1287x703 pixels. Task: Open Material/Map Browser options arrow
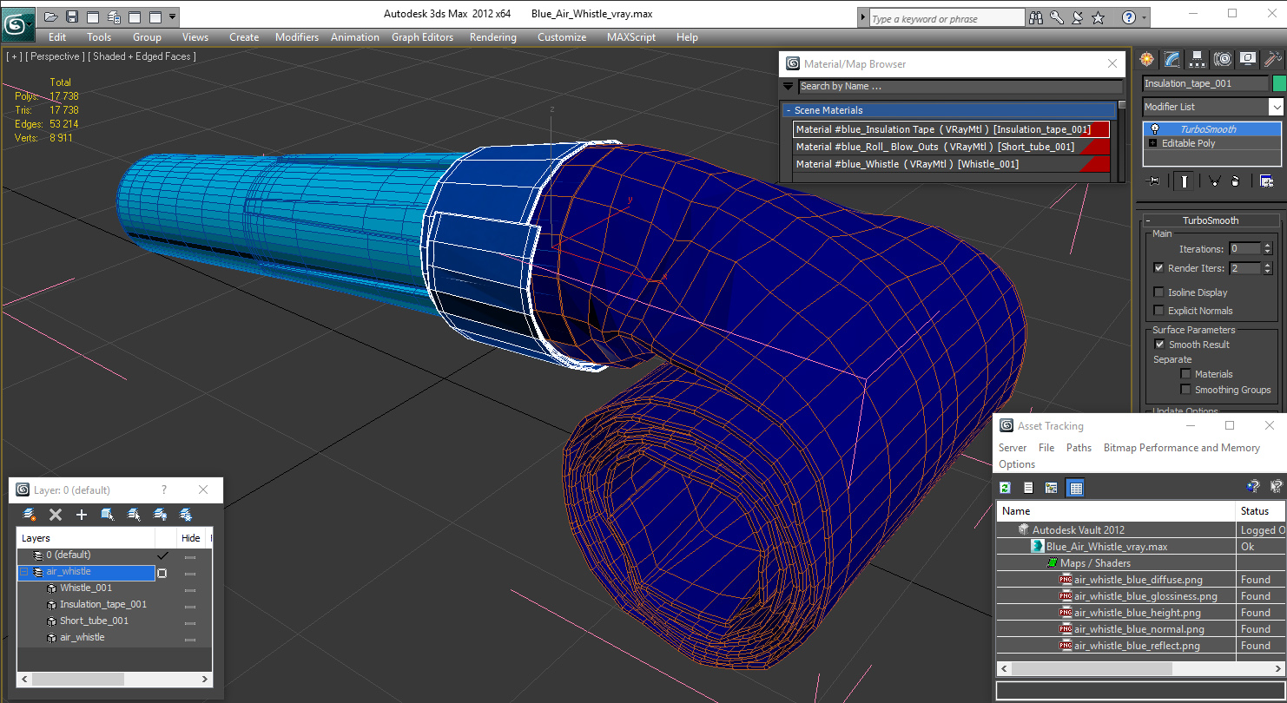(x=788, y=86)
